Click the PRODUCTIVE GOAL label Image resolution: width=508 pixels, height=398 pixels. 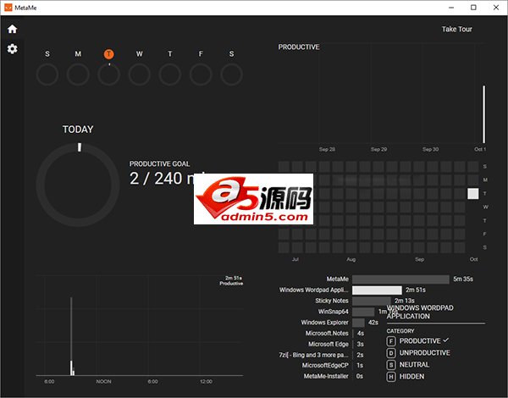[160, 164]
